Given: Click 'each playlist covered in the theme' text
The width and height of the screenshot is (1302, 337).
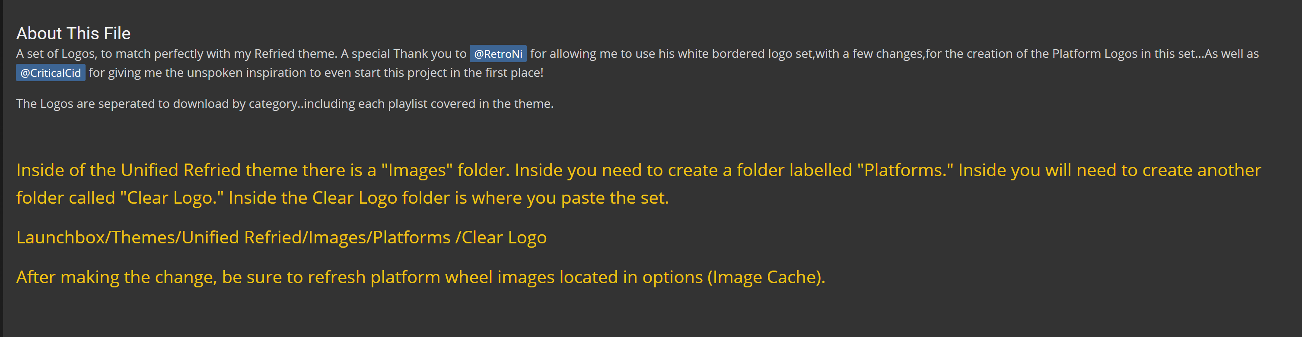Looking at the screenshot, I should coord(456,104).
